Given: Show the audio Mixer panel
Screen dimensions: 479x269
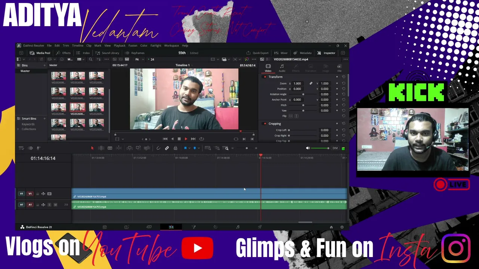Looking at the screenshot, I should pyautogui.click(x=281, y=53).
